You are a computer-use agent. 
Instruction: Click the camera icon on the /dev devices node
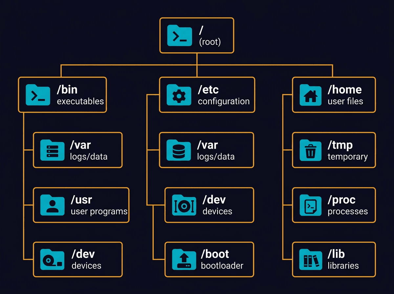tap(184, 205)
